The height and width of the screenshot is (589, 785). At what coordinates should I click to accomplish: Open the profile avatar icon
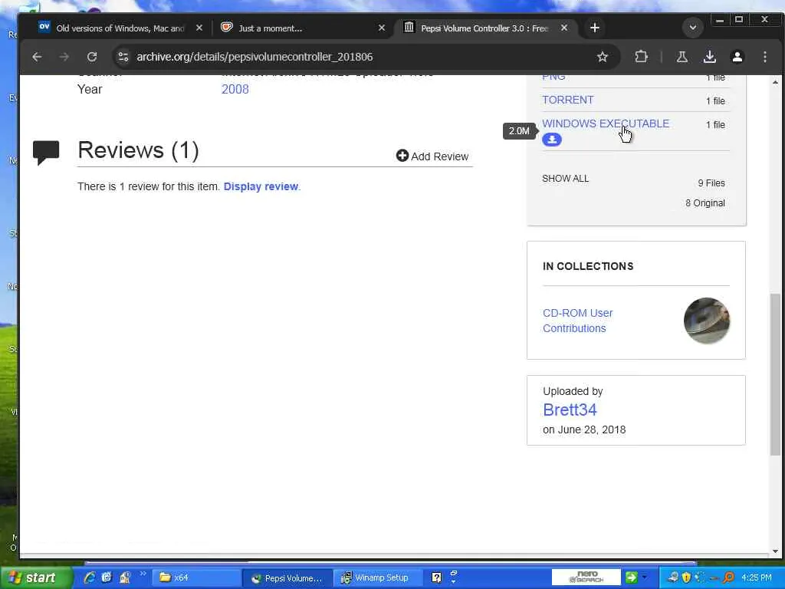click(x=737, y=57)
